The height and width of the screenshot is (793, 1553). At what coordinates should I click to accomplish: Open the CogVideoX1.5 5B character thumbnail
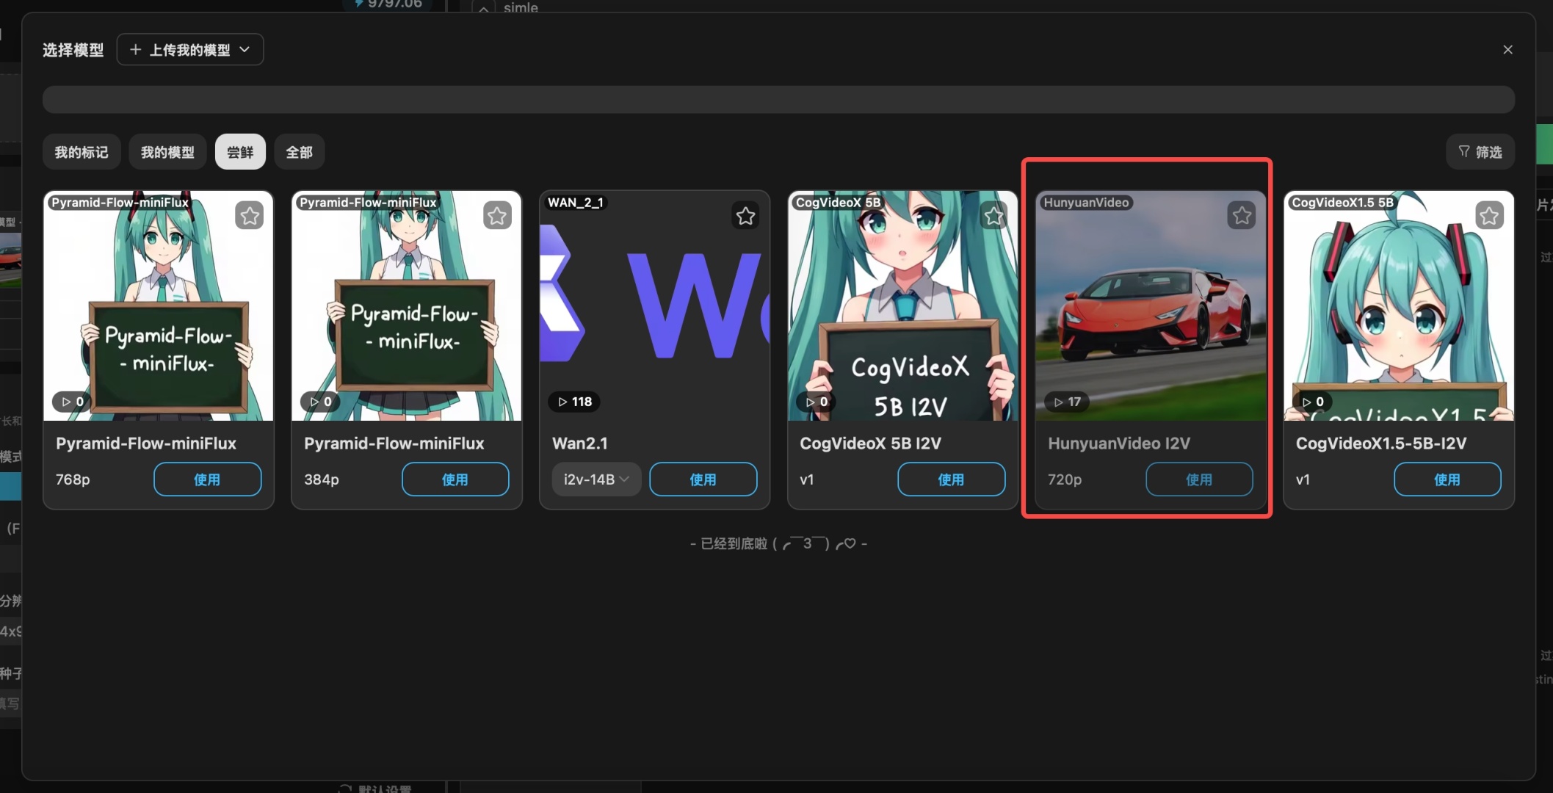pyautogui.click(x=1399, y=305)
